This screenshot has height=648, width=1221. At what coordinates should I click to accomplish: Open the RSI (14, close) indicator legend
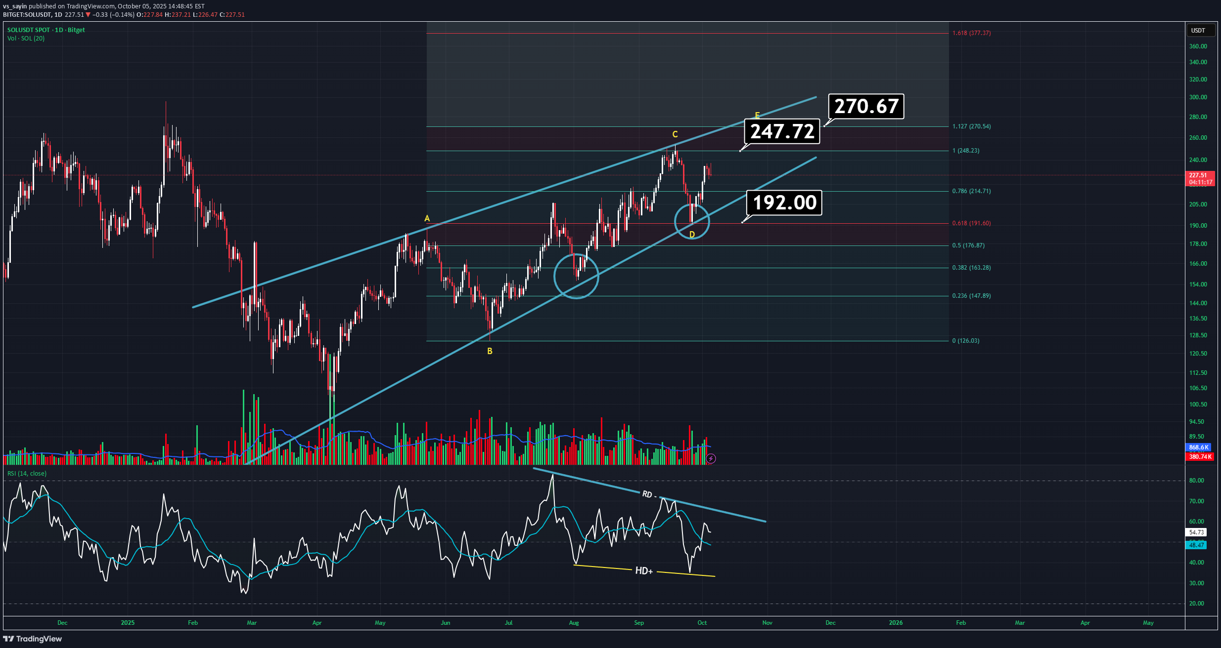tap(27, 473)
